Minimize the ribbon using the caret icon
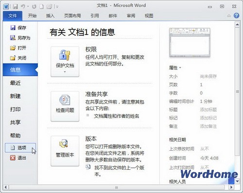 point(229,16)
